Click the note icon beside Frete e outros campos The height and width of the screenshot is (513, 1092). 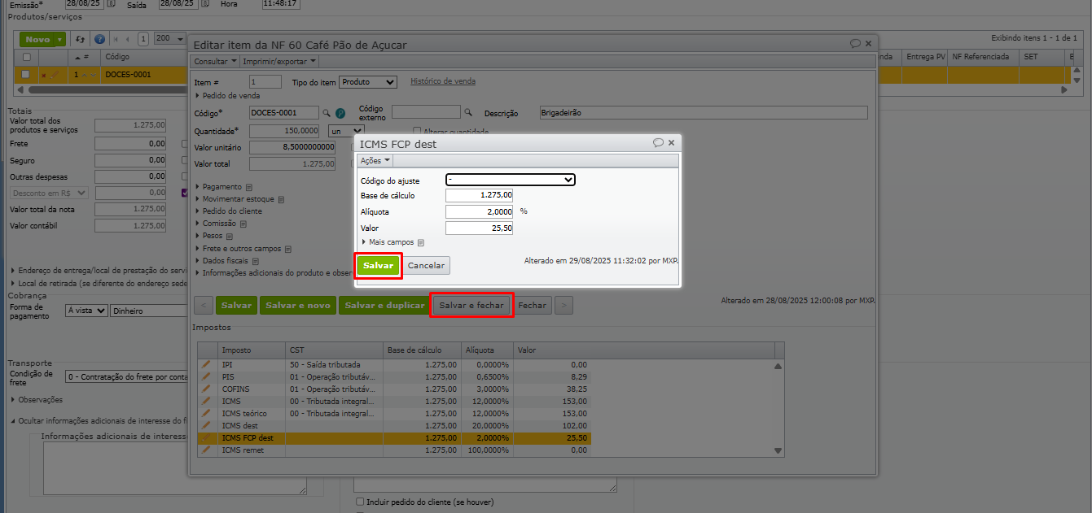(x=288, y=249)
